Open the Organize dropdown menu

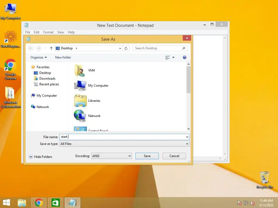click(x=39, y=57)
